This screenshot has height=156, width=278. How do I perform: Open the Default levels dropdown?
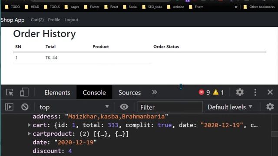(230, 107)
